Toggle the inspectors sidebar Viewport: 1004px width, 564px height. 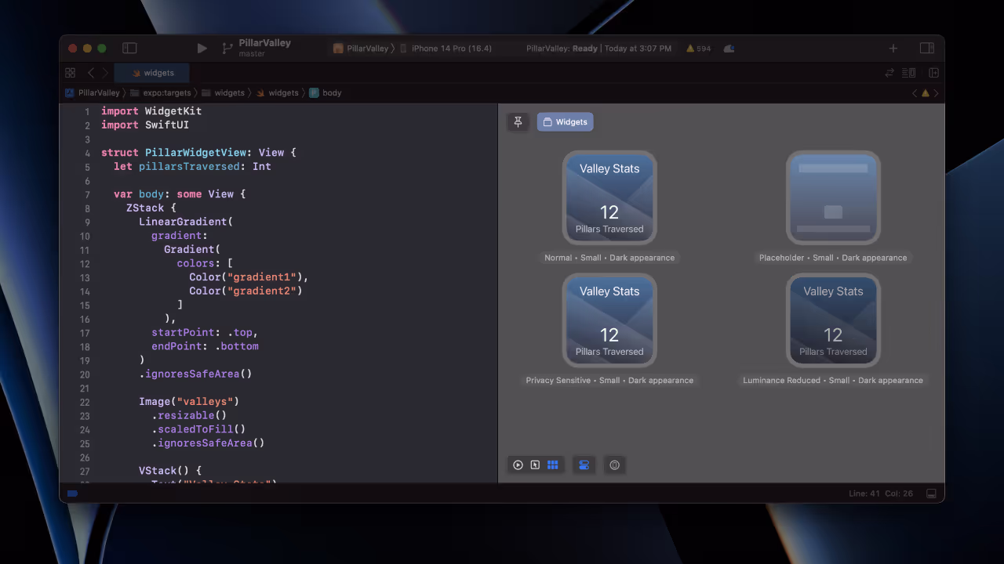926,49
